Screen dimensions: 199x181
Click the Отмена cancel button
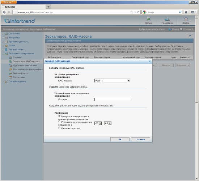(140, 139)
